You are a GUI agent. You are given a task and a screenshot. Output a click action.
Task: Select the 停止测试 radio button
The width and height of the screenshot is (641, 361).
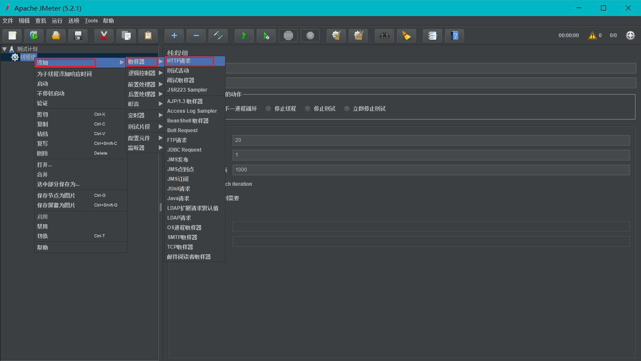pos(307,109)
